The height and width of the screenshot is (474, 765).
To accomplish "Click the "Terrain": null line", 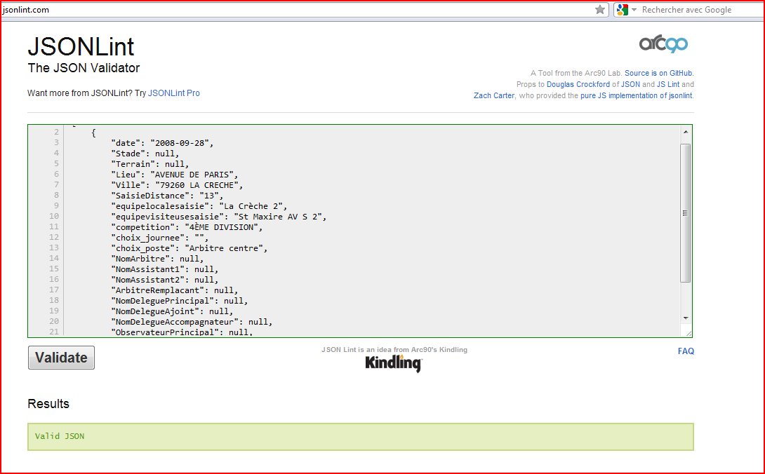I will click(150, 164).
